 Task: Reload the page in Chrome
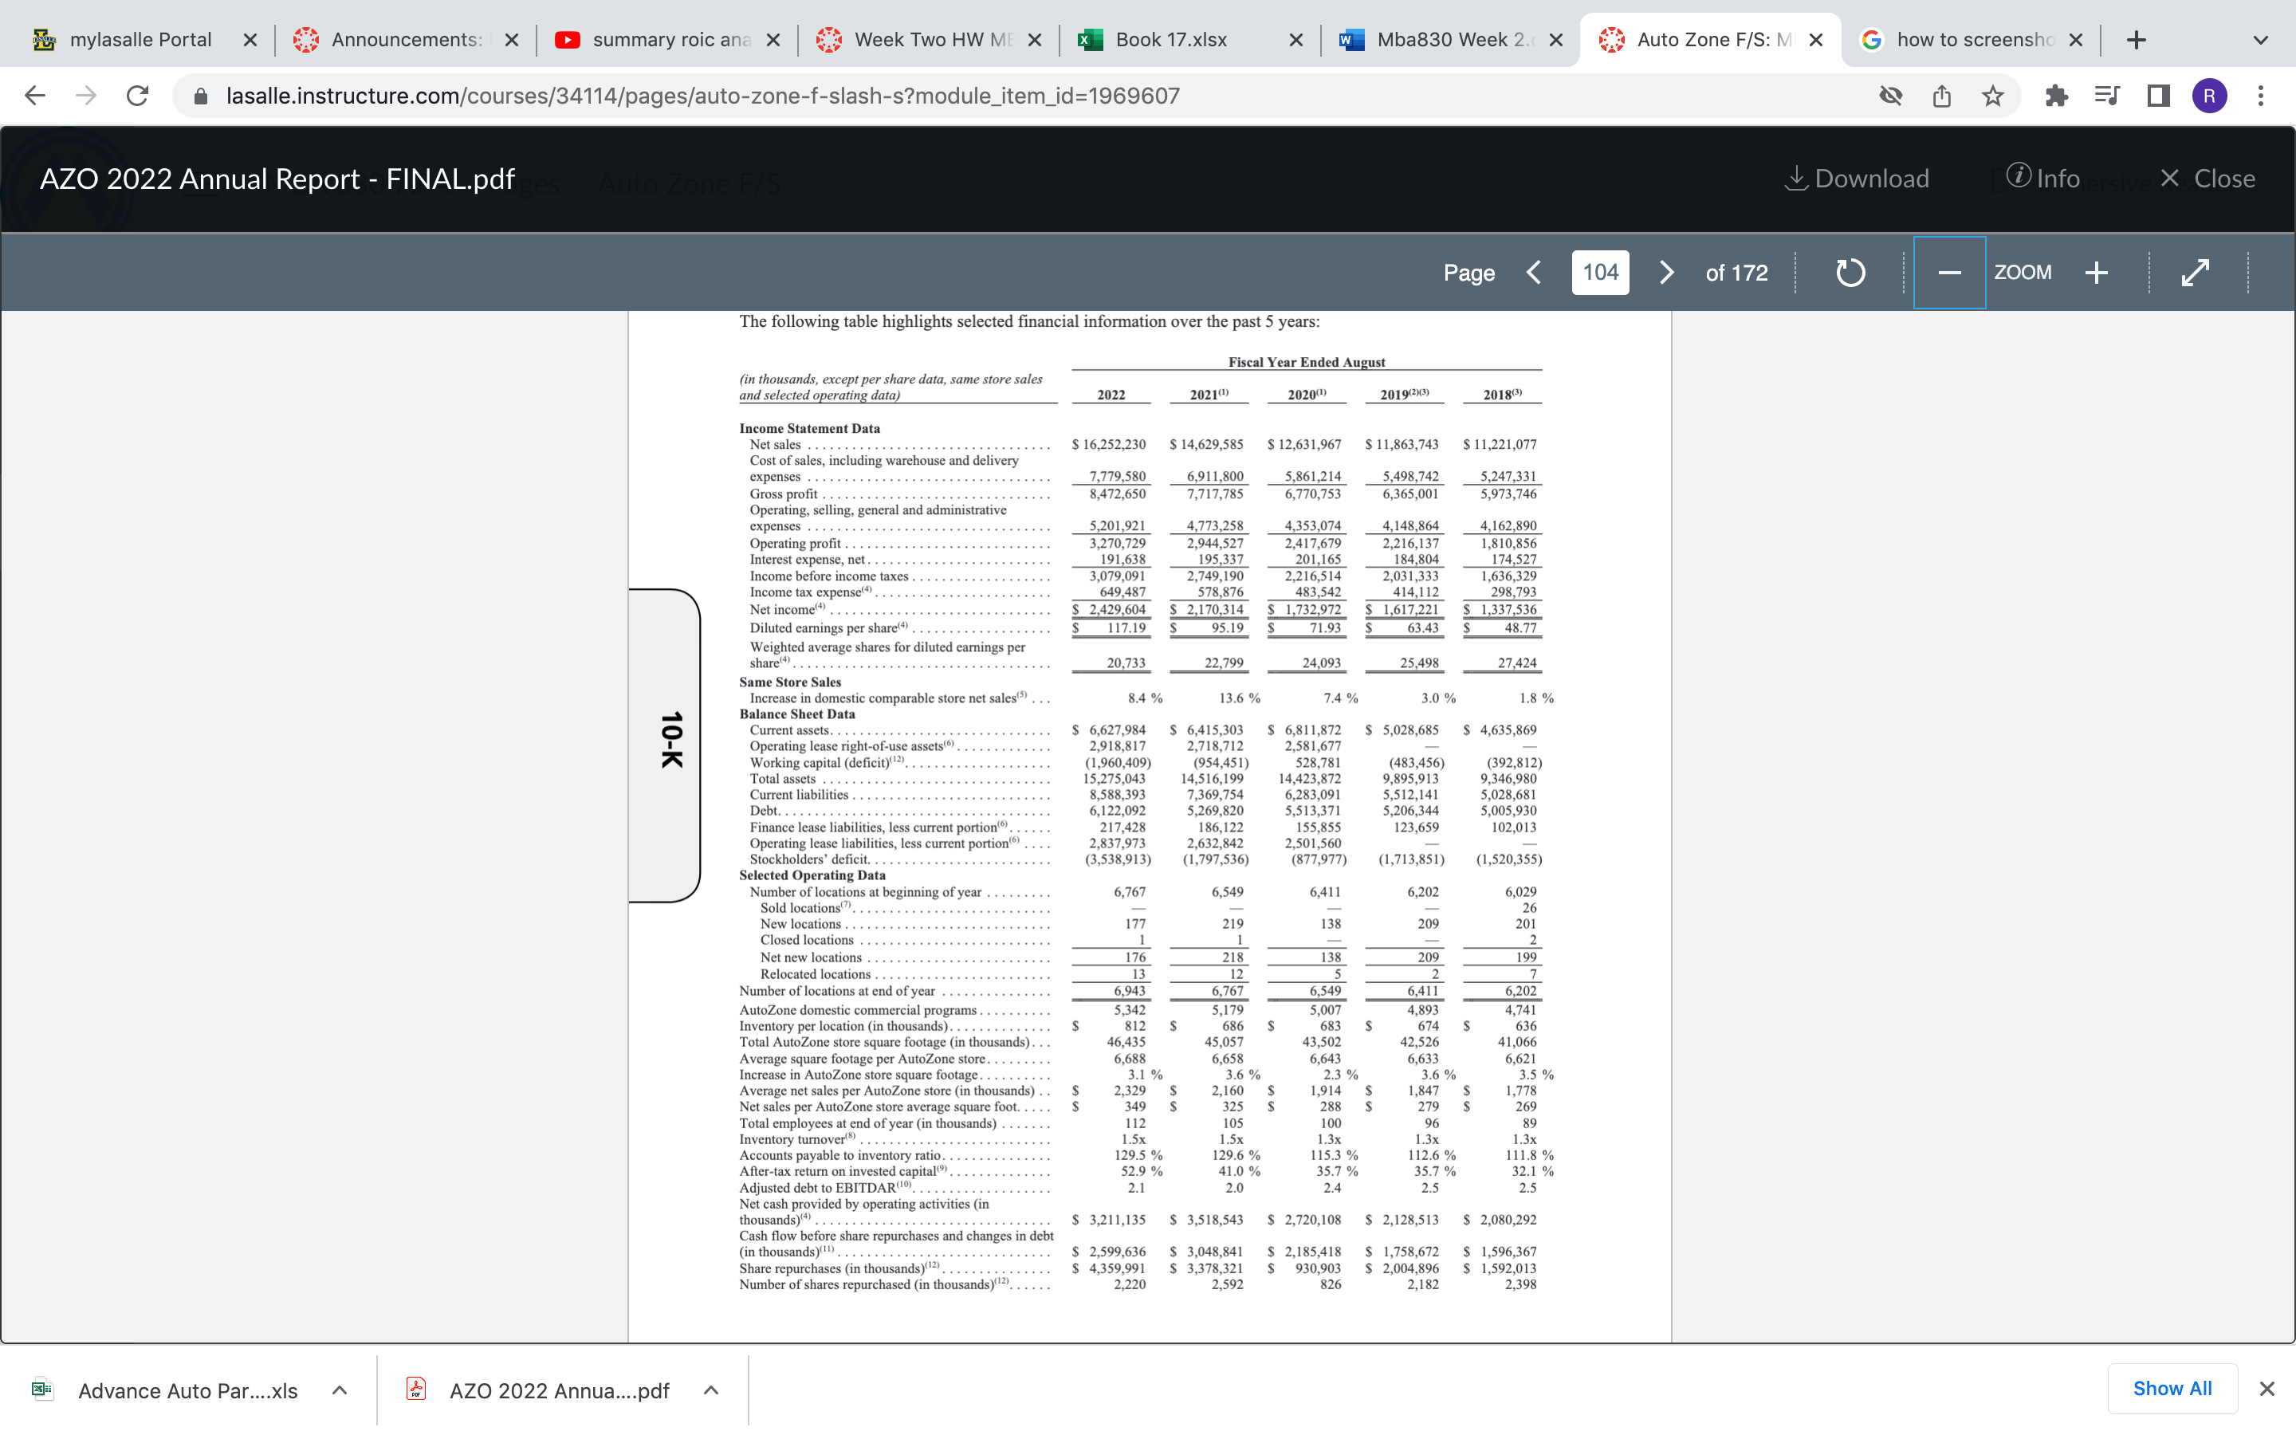click(136, 95)
